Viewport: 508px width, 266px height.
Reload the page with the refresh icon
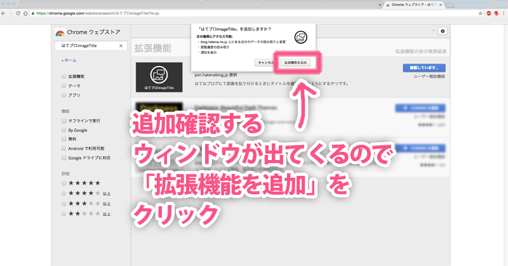[x=18, y=13]
